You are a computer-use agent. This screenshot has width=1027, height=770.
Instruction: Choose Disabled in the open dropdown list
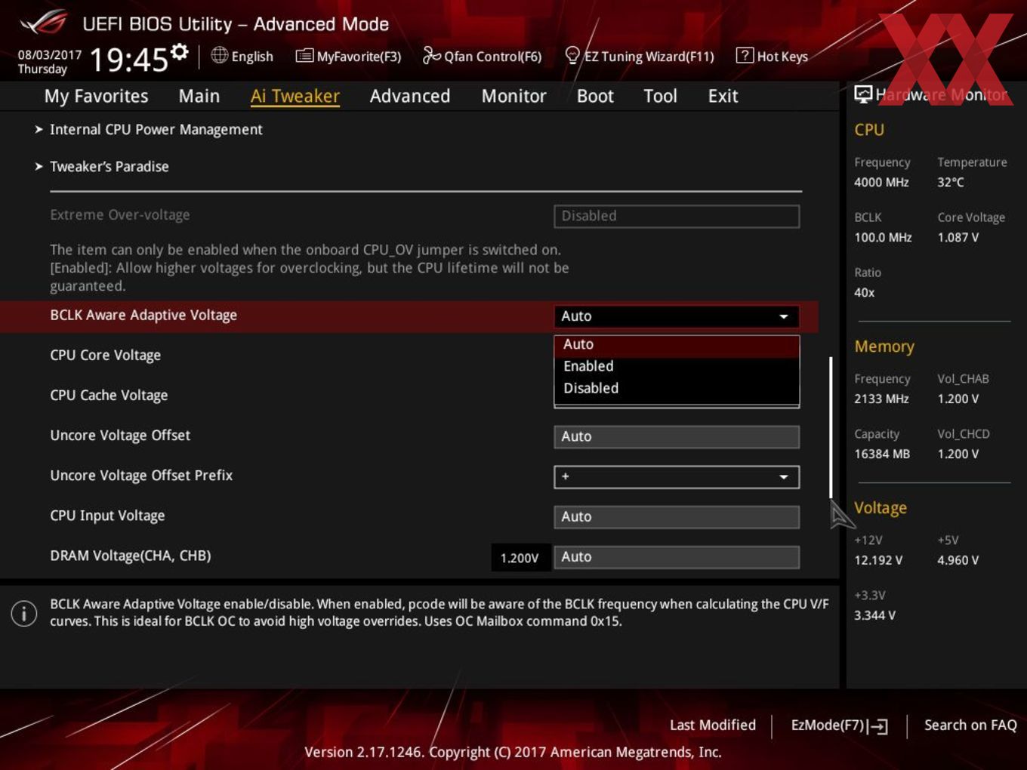pyautogui.click(x=677, y=388)
